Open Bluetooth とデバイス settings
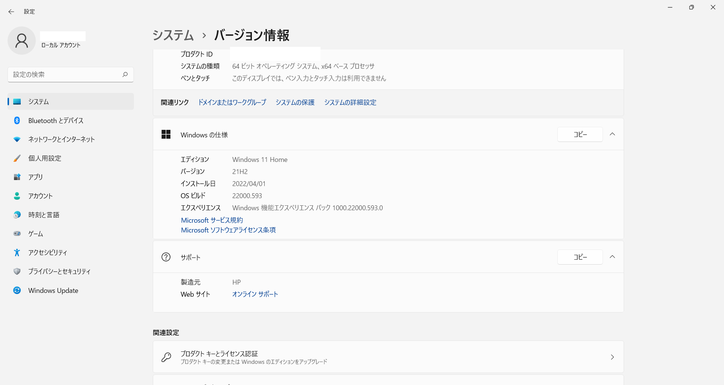This screenshot has height=385, width=724. click(71, 120)
